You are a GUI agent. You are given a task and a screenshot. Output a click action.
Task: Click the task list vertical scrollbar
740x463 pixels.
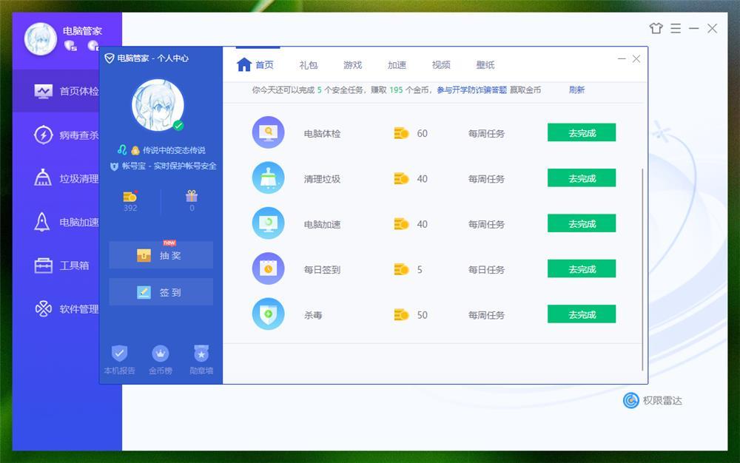click(x=642, y=266)
